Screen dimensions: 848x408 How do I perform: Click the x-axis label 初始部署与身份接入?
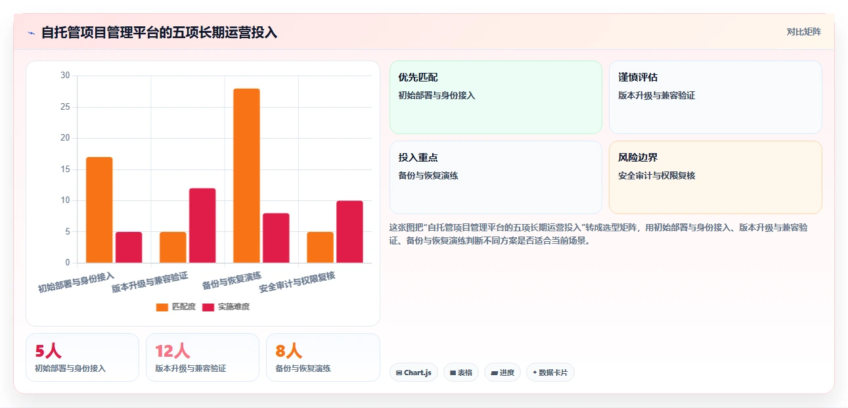pyautogui.click(x=76, y=283)
